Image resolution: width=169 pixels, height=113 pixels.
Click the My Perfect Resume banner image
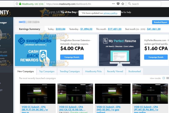[120, 50]
